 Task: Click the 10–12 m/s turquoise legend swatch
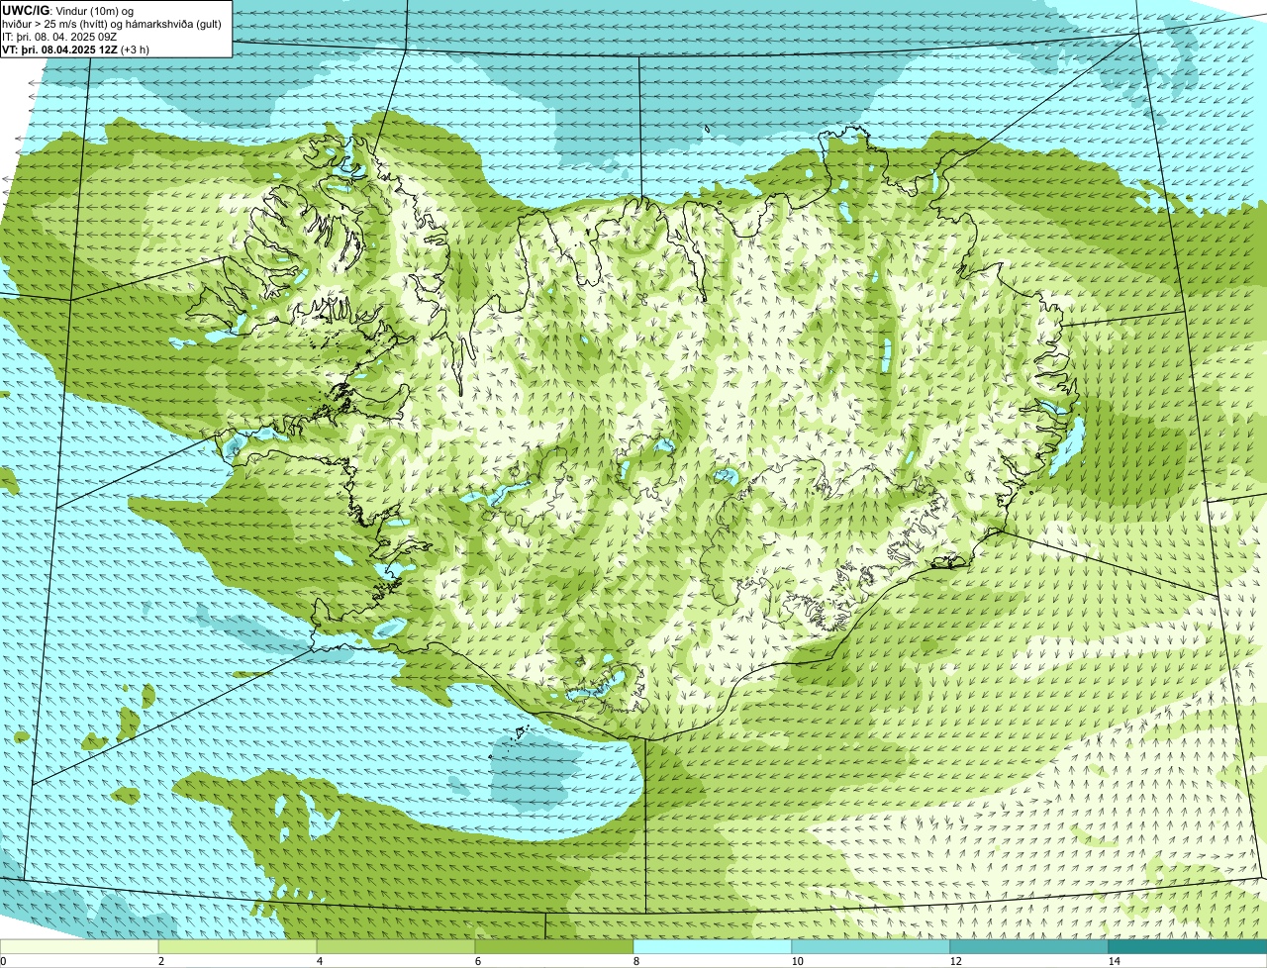pyautogui.click(x=871, y=946)
